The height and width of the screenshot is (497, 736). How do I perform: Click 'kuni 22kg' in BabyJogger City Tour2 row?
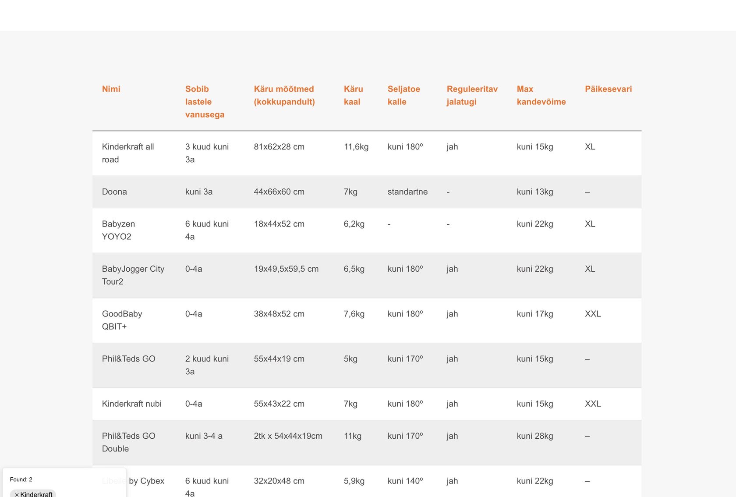[535, 269]
